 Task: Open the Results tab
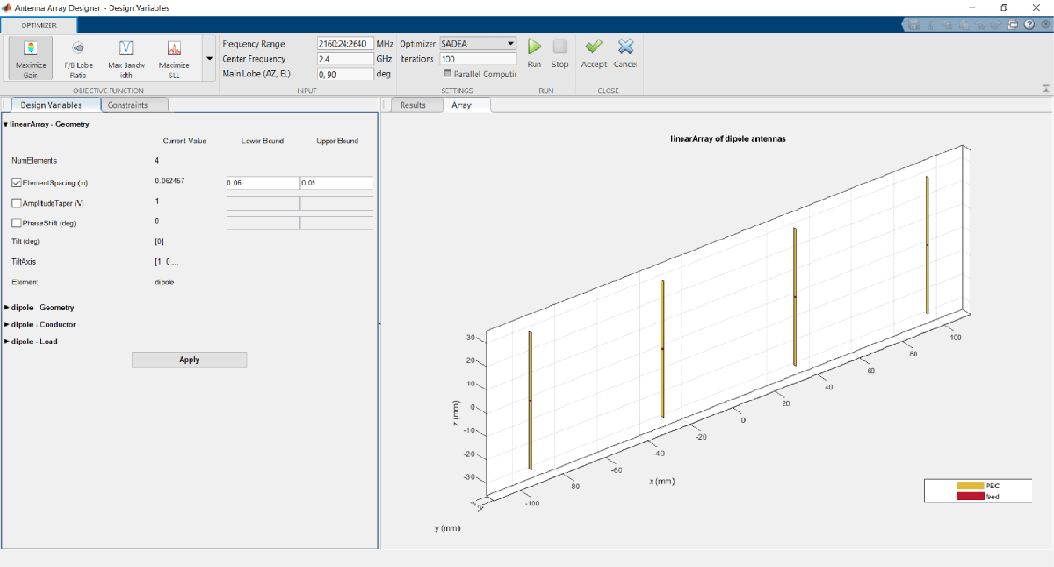(x=413, y=105)
